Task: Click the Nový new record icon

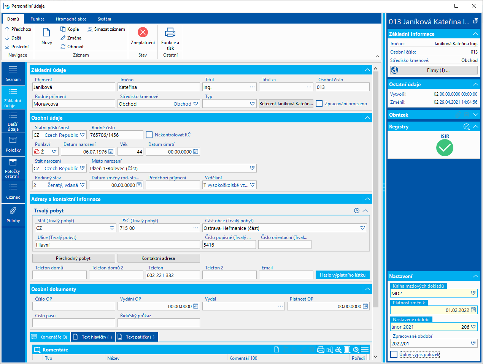Action: pyautogui.click(x=46, y=33)
